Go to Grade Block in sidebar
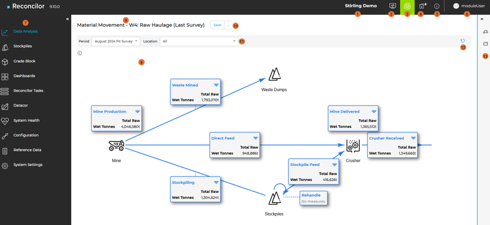This screenshot has height=225, width=490. [x=24, y=61]
